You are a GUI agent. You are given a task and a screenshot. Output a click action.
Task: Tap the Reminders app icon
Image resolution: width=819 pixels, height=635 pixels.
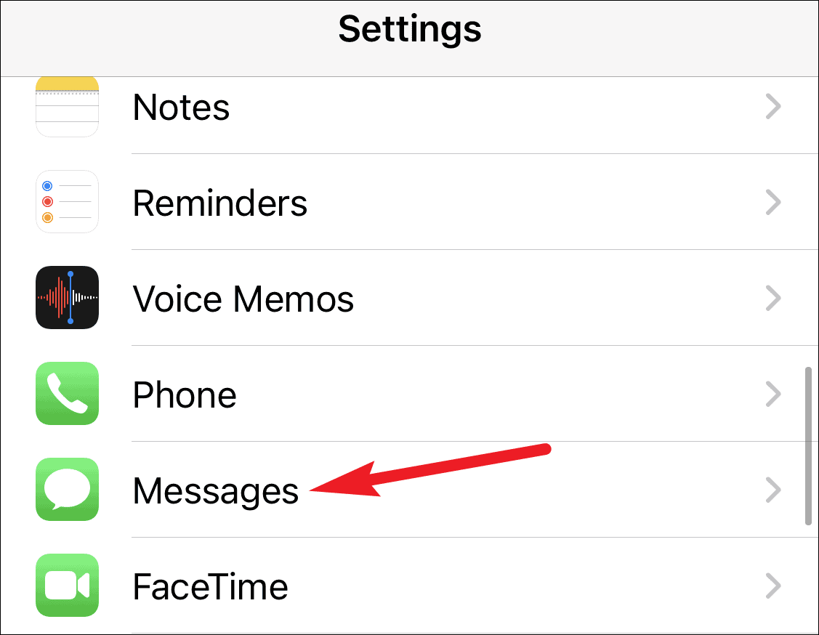(67, 201)
